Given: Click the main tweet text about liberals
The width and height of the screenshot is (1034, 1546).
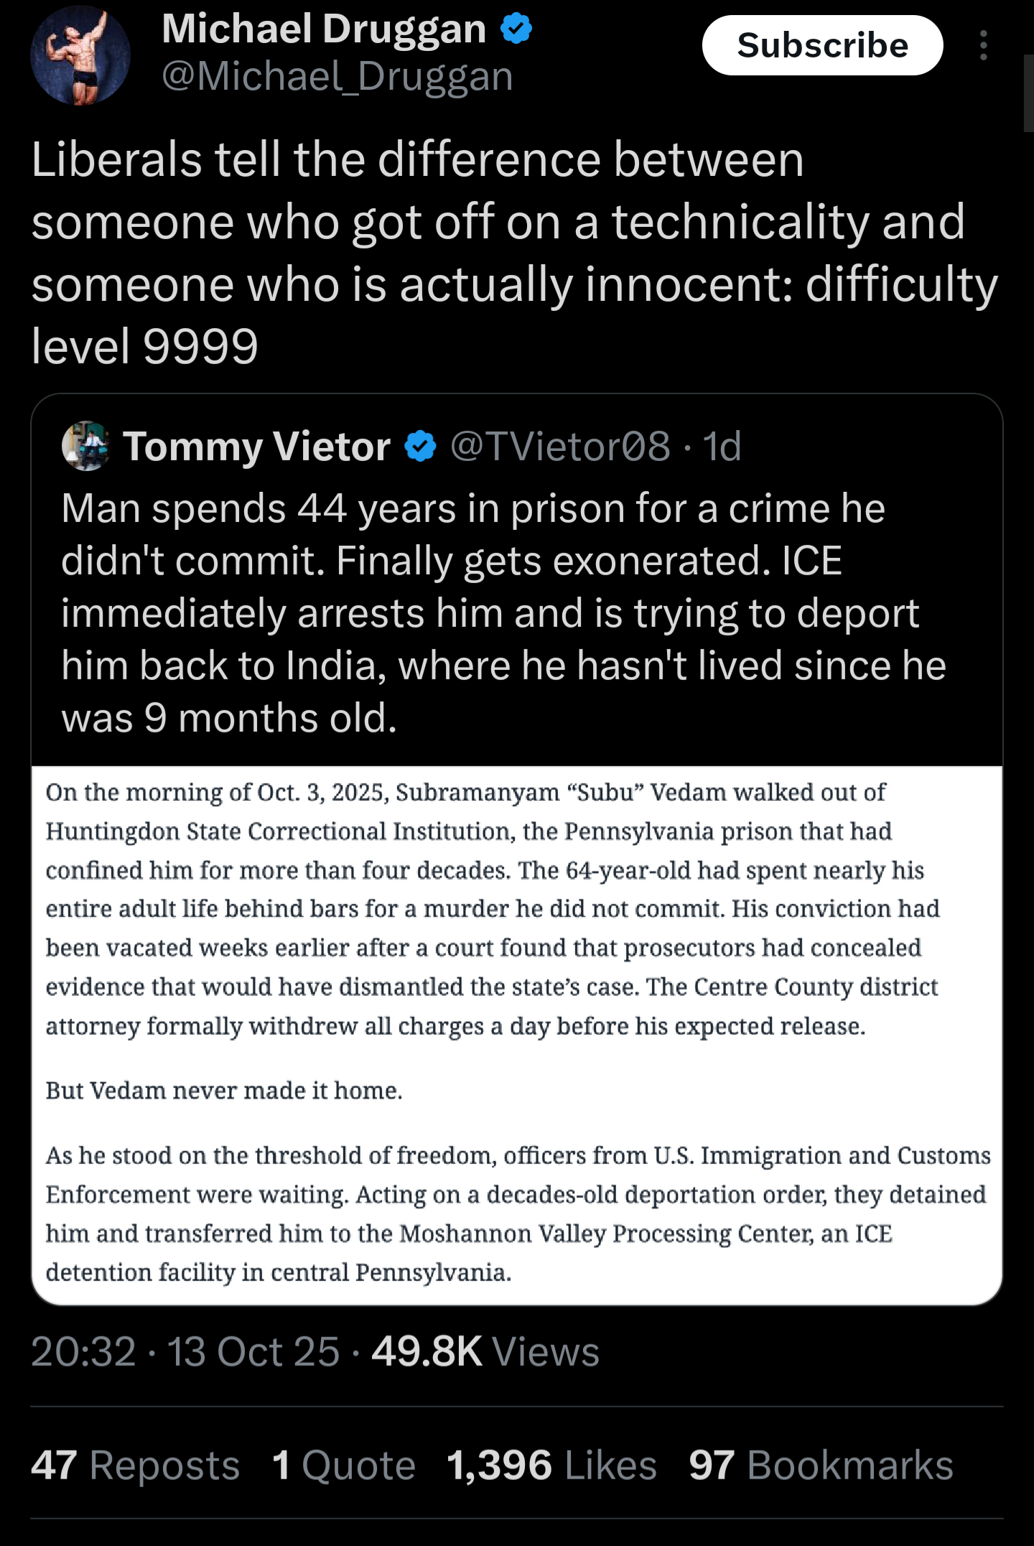Looking at the screenshot, I should (x=503, y=251).
